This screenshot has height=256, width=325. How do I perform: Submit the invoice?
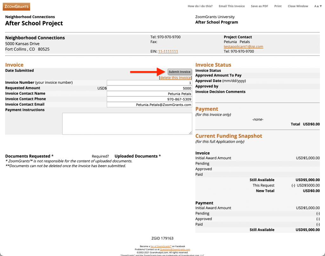pyautogui.click(x=180, y=72)
